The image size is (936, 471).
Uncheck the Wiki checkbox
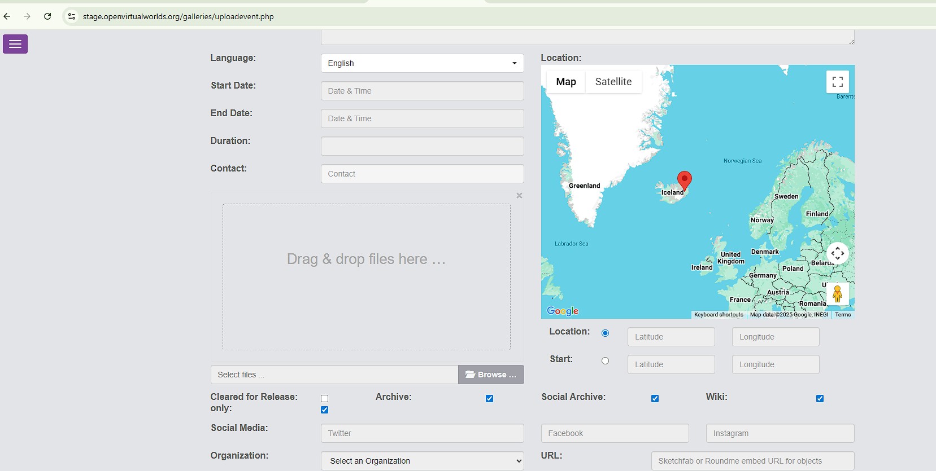pos(820,399)
